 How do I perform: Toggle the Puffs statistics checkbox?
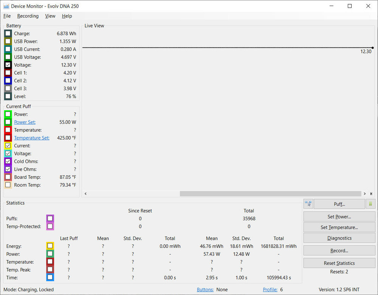coord(50,218)
